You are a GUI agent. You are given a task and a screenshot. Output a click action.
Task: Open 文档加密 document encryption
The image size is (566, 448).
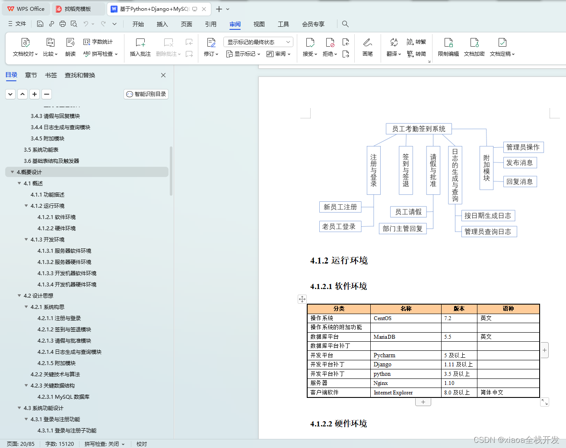[x=474, y=48]
